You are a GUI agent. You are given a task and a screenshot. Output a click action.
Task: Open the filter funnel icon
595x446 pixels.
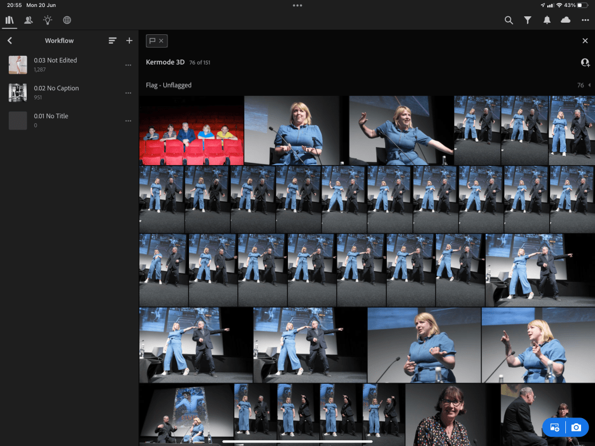click(x=528, y=20)
